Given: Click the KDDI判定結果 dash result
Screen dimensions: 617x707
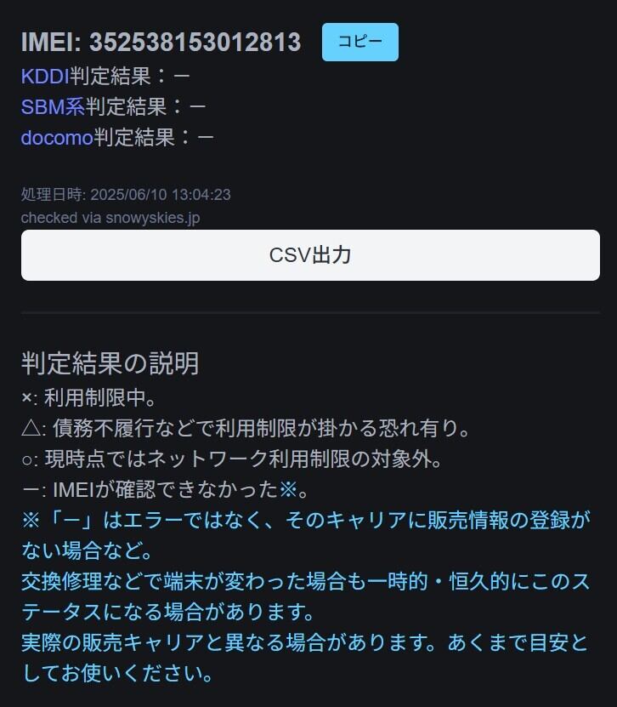Looking at the screenshot, I should click(x=182, y=77).
